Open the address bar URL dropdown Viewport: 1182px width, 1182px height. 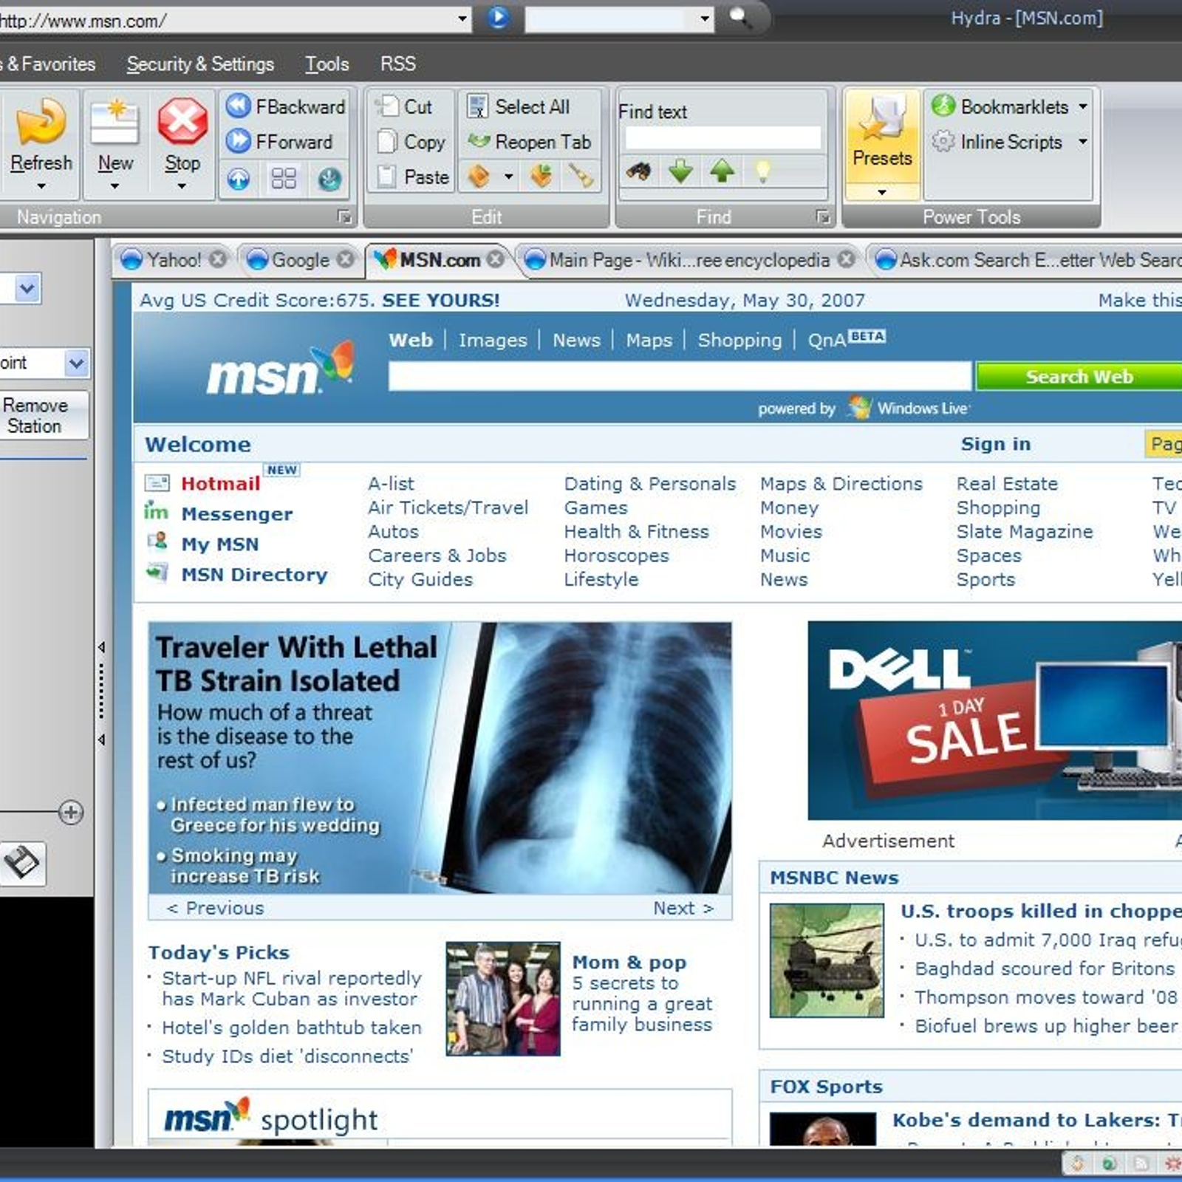coord(462,18)
